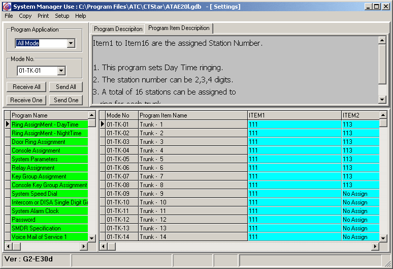Screen dimensions: 393x269
Task: Select Console Key Group Assignment program
Action: coord(49,185)
